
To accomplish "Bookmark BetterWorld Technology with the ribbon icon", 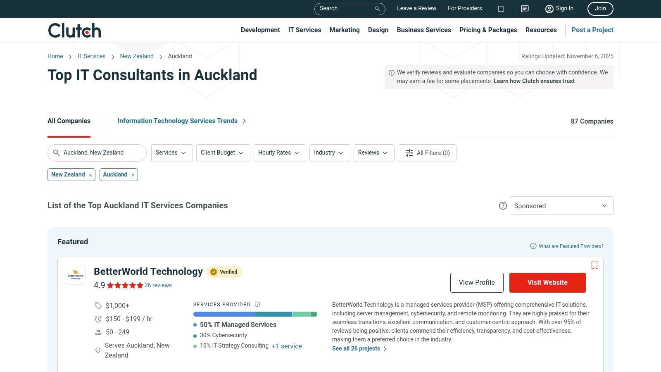I will click(595, 265).
